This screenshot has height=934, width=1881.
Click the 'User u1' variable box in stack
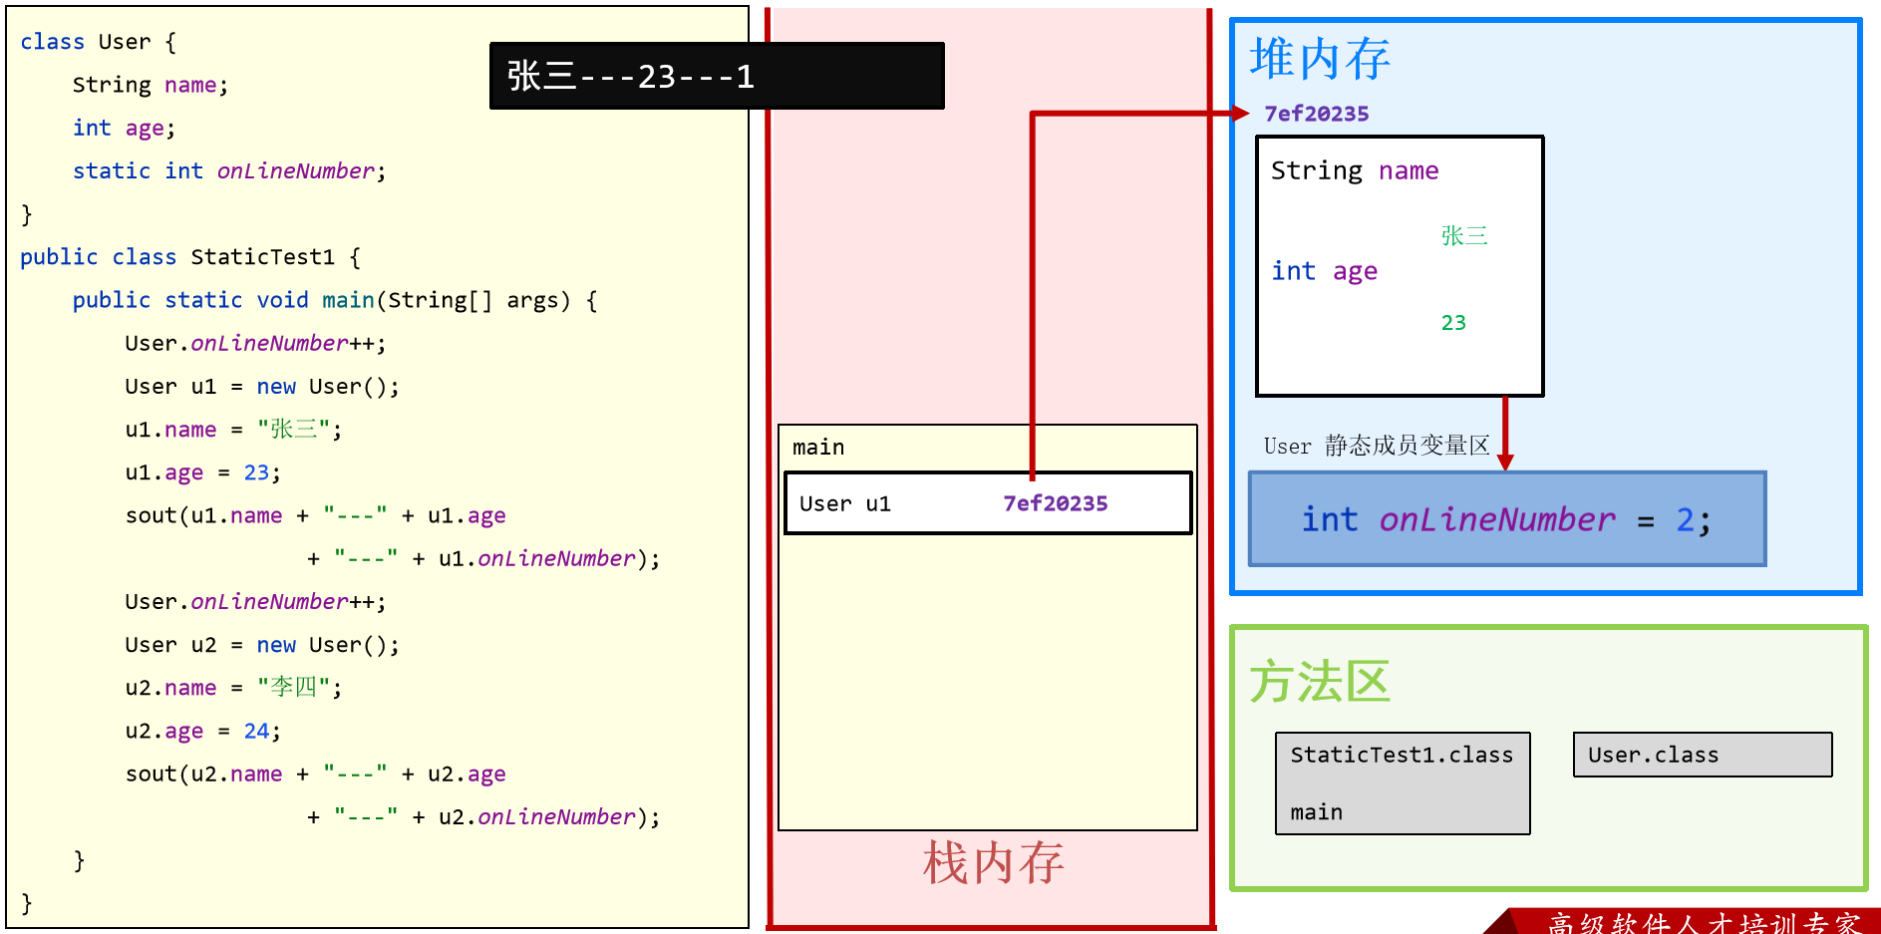(x=988, y=503)
